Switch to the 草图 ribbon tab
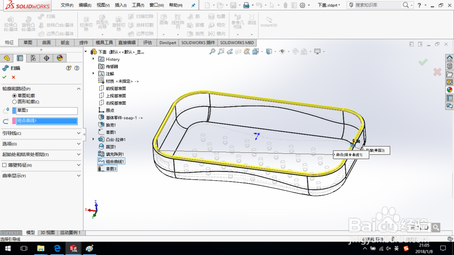 tap(28, 43)
